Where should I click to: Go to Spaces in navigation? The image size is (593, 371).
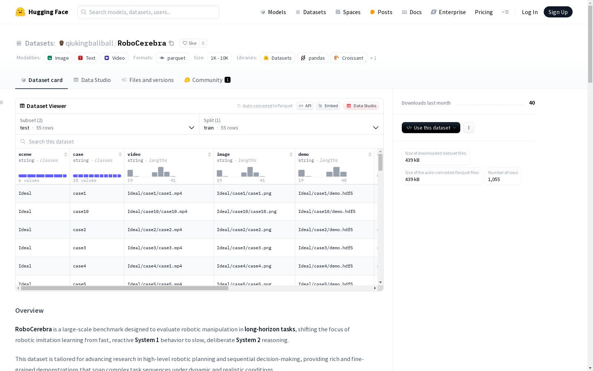(348, 12)
